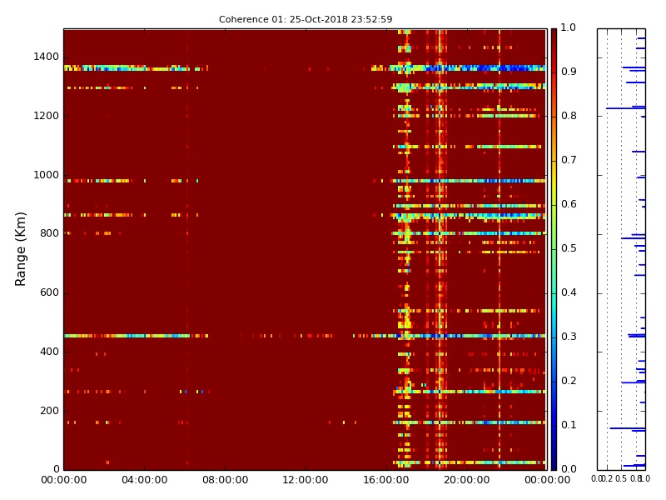Click the colorbar 0.7 tick label
666x500 pixels.
[x=569, y=160]
